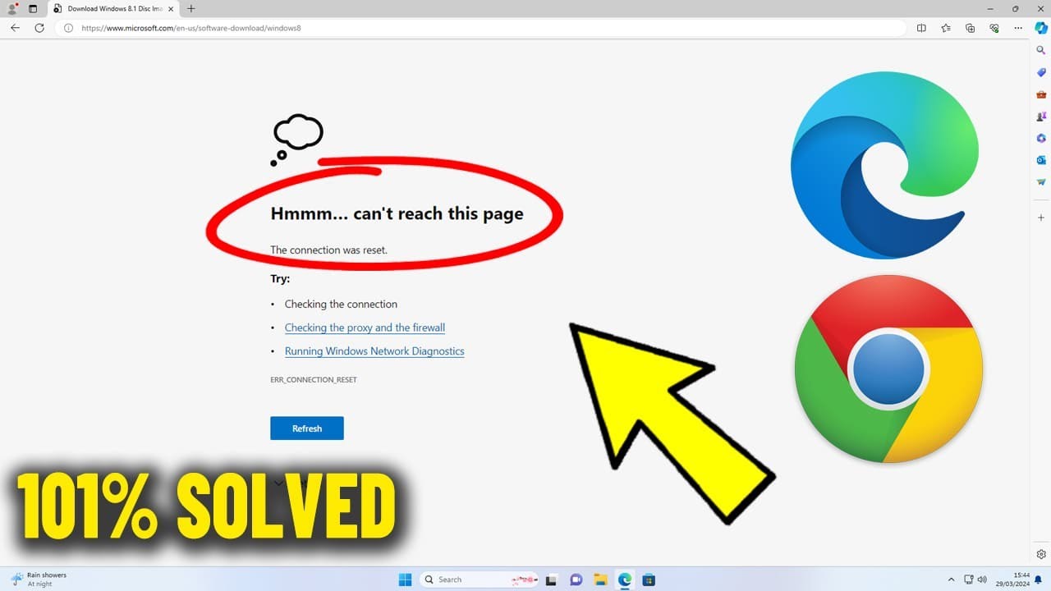Screen dimensions: 1051x591
Task: Open the notifications bell icon
Action: coord(1038,580)
